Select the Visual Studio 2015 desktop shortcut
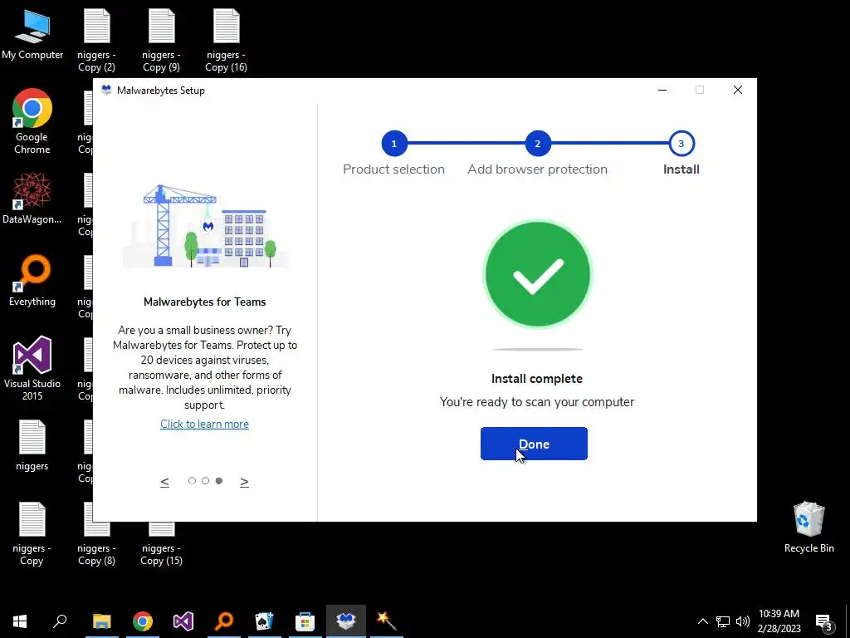The width and height of the screenshot is (850, 638). (x=32, y=369)
